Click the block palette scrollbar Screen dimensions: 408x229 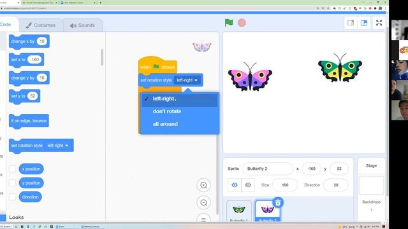[x=102, y=57]
